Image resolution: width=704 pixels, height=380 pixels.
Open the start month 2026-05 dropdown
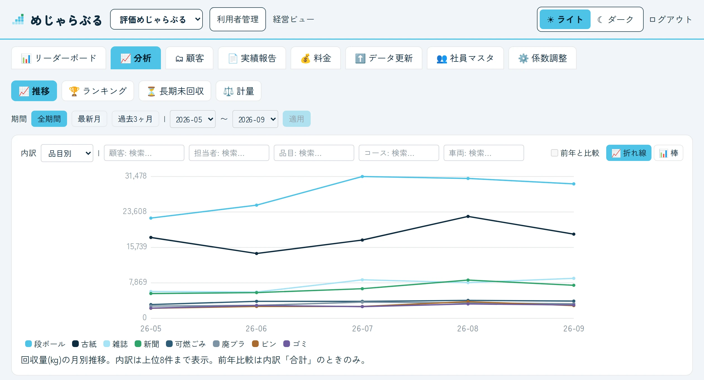pos(193,119)
